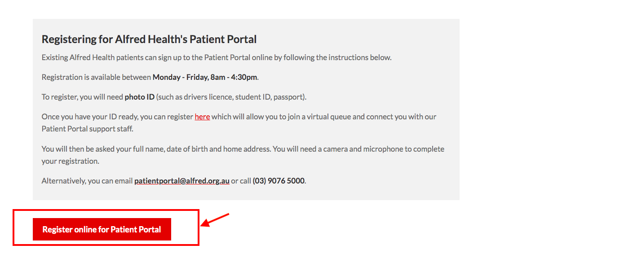Click the 'Once you have your ID ready' text
The width and height of the screenshot is (624, 258).
point(90,117)
